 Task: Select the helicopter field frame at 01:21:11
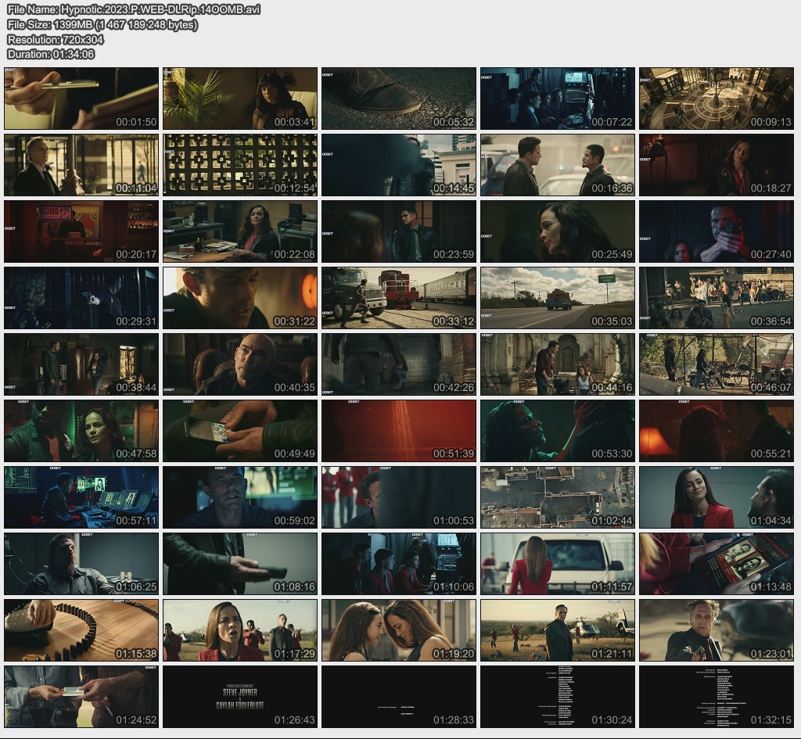[557, 630]
